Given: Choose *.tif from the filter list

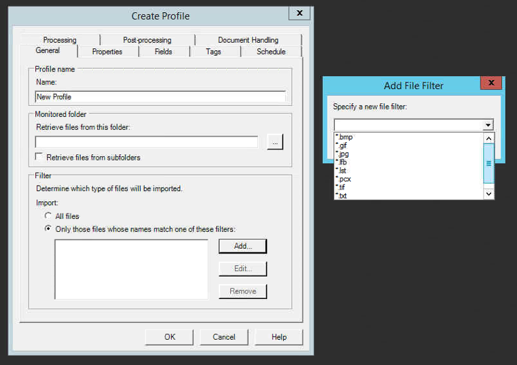Looking at the screenshot, I should tap(408, 187).
